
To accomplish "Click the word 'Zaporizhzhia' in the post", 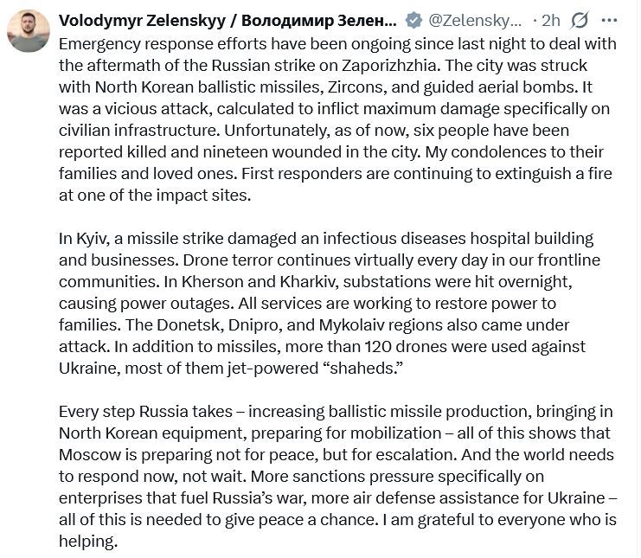I will pos(388,66).
